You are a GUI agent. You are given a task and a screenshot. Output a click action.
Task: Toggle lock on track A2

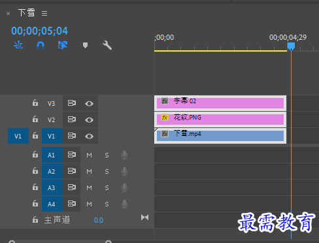pyautogui.click(x=35, y=171)
